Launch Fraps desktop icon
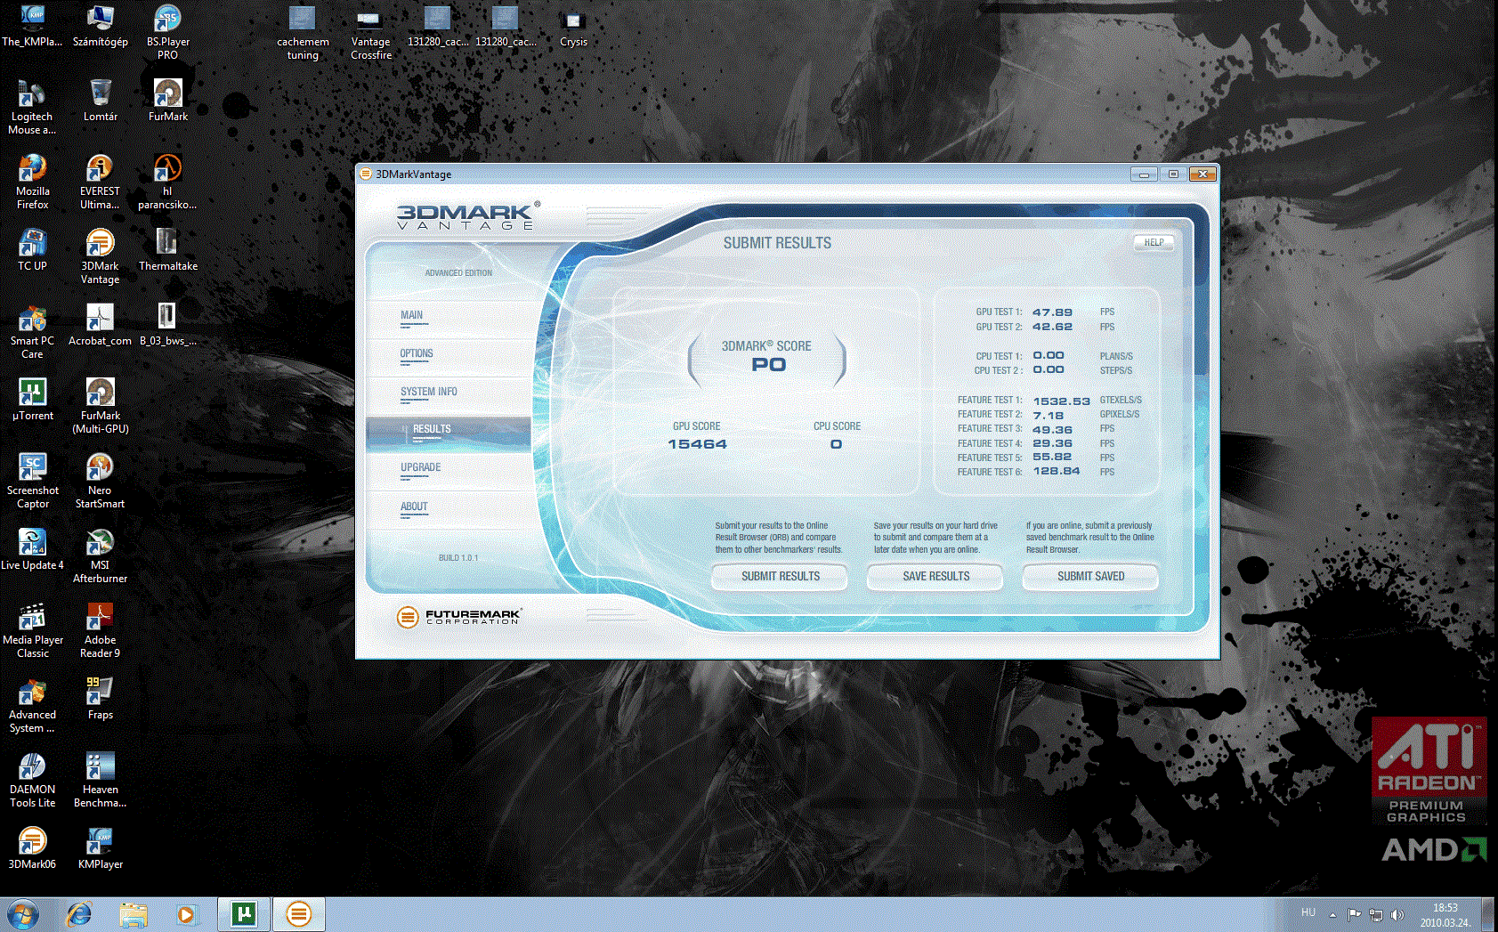The height and width of the screenshot is (932, 1498). (x=100, y=699)
